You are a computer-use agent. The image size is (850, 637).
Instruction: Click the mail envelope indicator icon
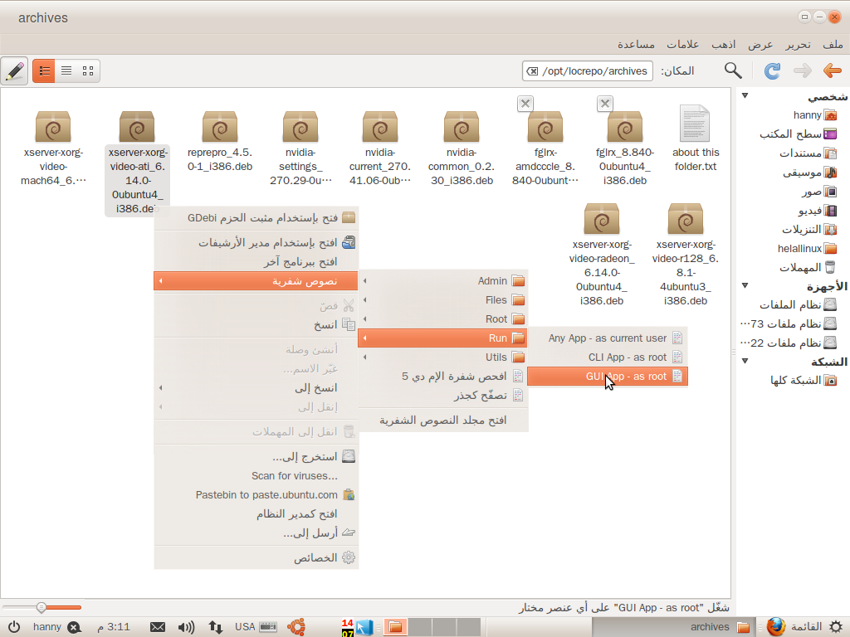[158, 627]
